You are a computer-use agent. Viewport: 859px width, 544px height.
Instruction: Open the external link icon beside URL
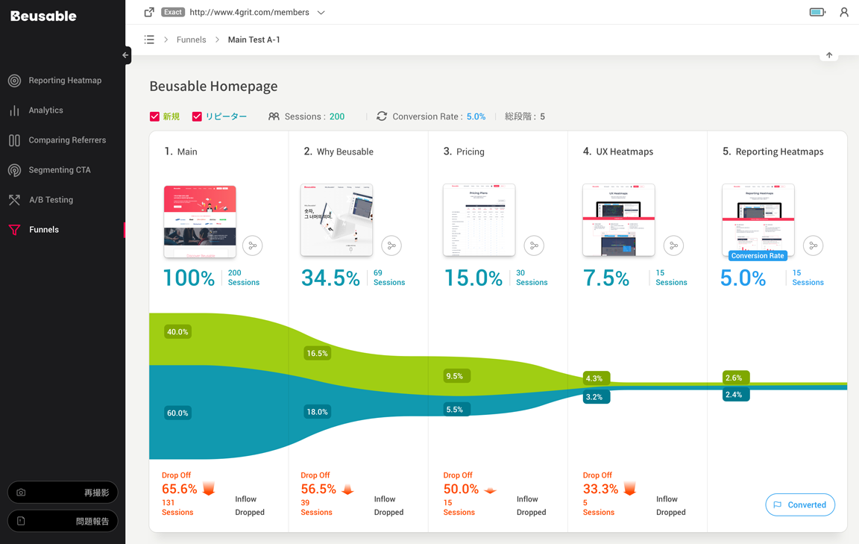pyautogui.click(x=149, y=12)
